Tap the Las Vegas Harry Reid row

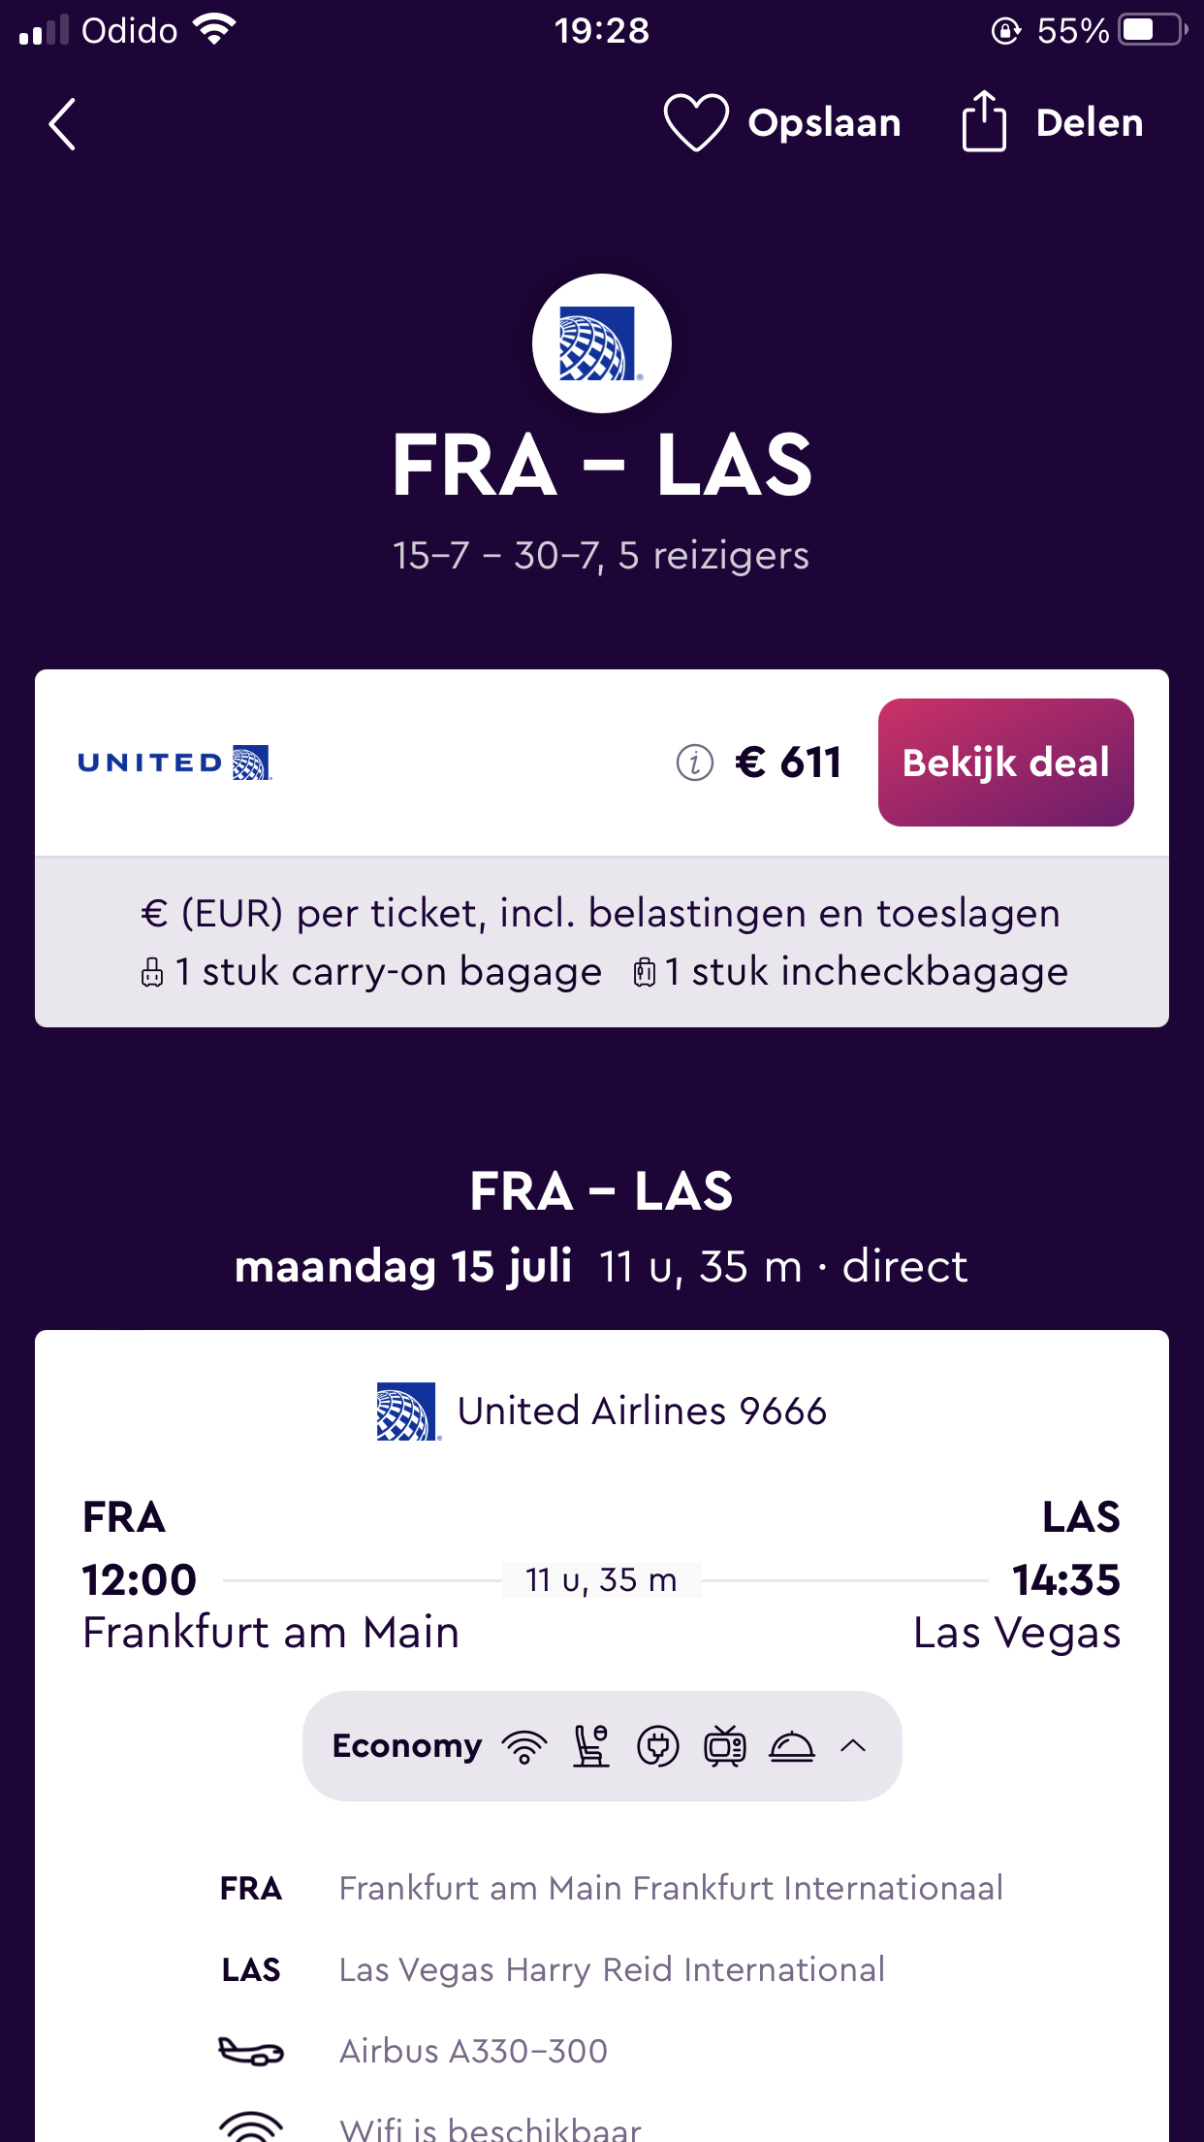[611, 1969]
